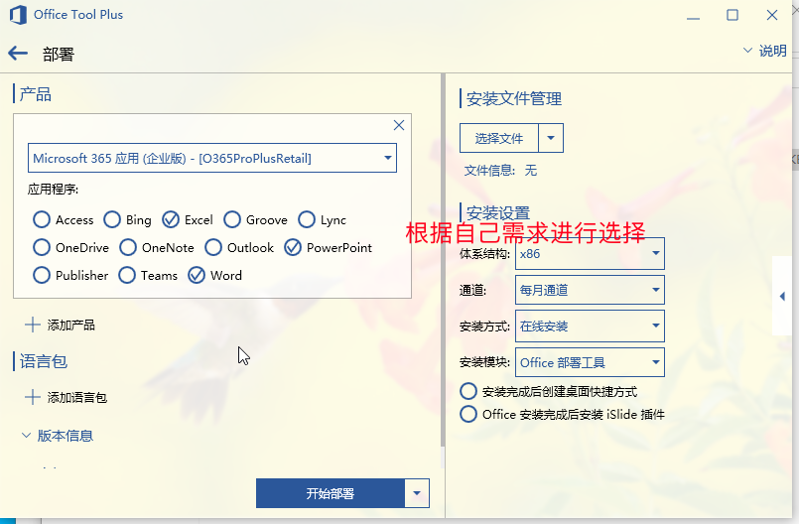Expand the 说明 section at top right

pyautogui.click(x=765, y=51)
